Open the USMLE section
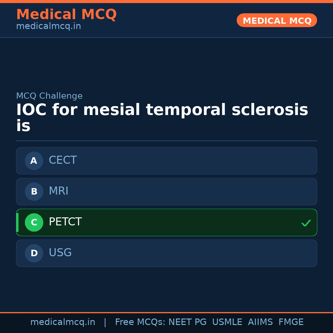Image resolution: width=333 pixels, height=333 pixels. click(x=227, y=322)
